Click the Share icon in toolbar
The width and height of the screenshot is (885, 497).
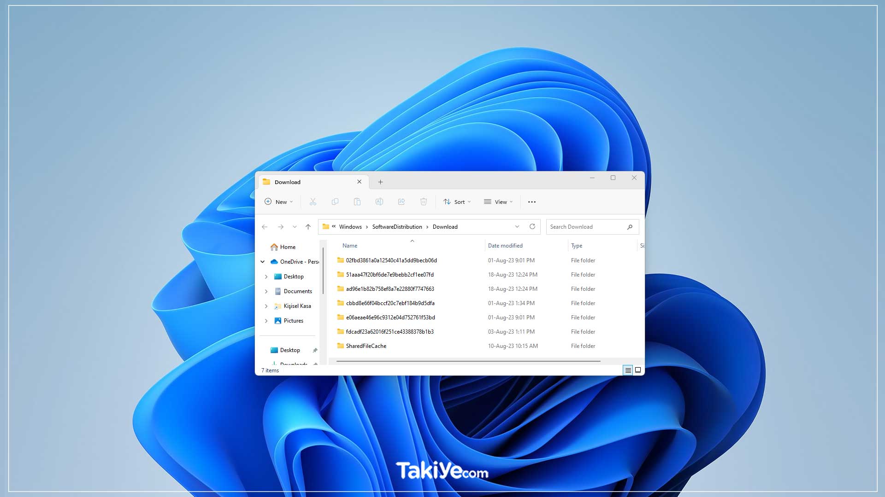point(401,202)
